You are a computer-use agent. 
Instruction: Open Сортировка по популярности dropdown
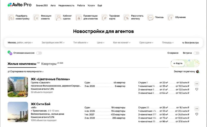25,72
